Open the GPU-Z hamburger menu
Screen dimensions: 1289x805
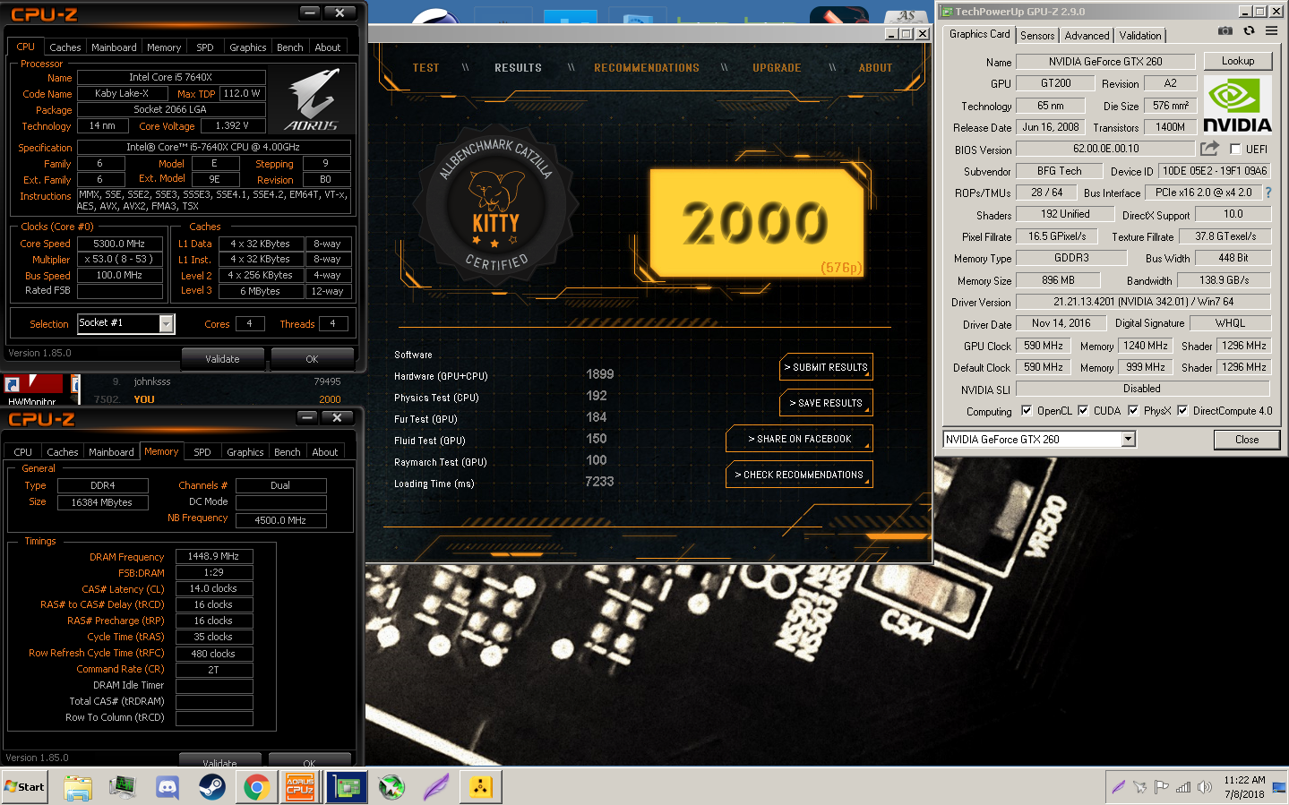[x=1271, y=30]
